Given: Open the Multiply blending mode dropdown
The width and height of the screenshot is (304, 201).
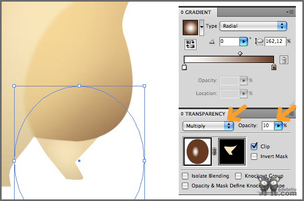Looking at the screenshot, I should 208,126.
